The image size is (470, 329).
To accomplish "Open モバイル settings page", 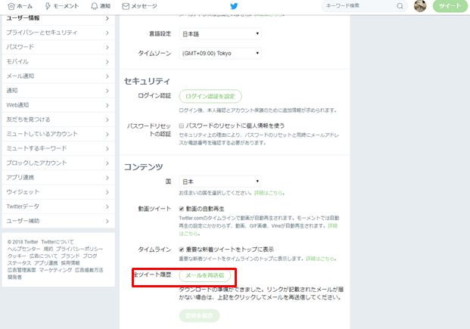I will (58, 61).
